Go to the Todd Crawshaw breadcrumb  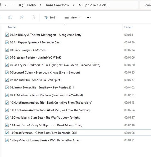[57, 5]
